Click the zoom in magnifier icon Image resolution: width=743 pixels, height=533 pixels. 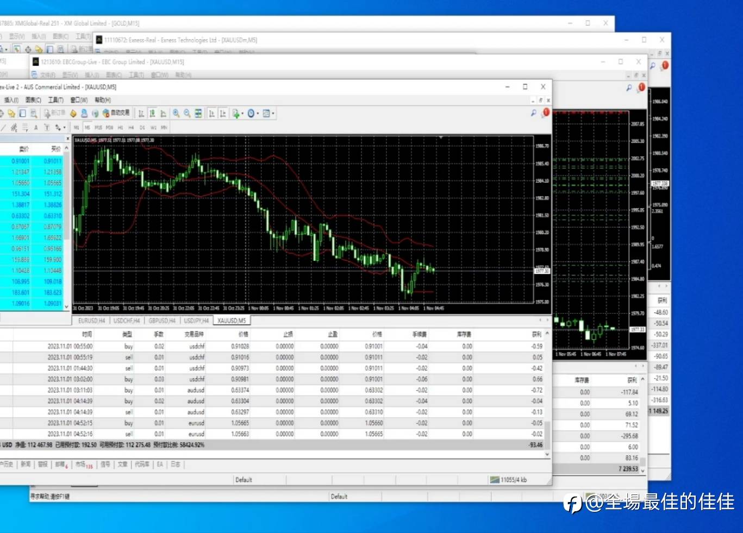(176, 113)
